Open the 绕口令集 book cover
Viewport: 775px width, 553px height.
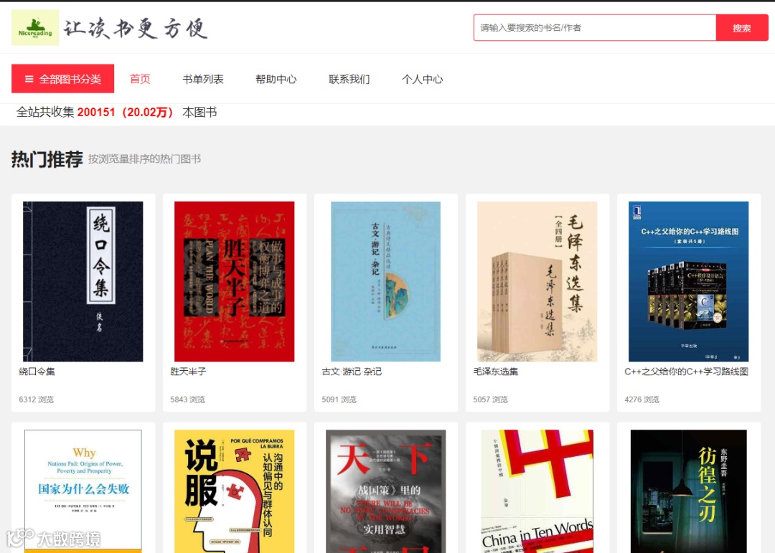pyautogui.click(x=83, y=281)
